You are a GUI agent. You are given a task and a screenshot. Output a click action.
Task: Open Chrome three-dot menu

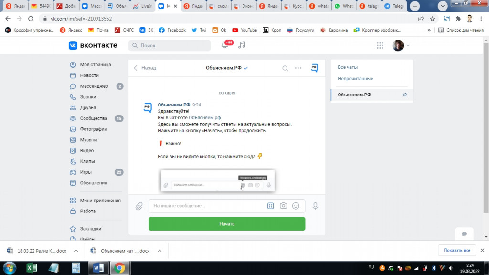tap(481, 19)
